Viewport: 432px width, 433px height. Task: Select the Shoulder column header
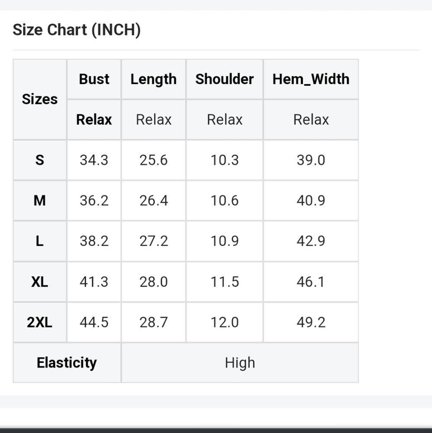tap(224, 79)
